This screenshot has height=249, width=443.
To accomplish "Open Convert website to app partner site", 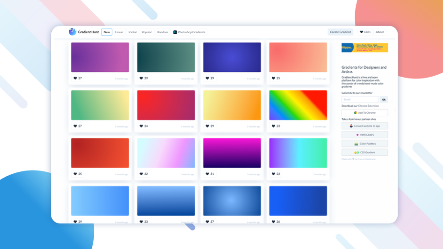I will 364,126.
